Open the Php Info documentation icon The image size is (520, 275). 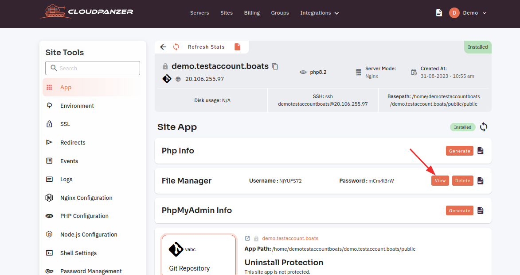[480, 151]
